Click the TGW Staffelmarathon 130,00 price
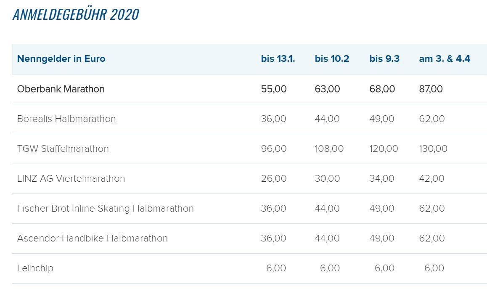Viewport: 487px width, 289px height. coord(433,149)
